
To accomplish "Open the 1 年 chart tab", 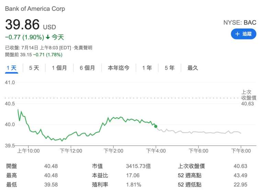I will tap(147, 68).
